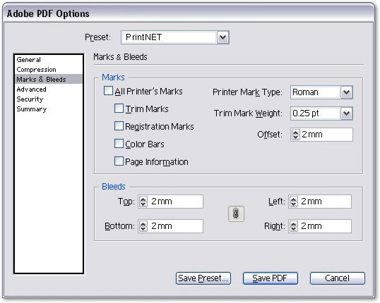Click the Right bleed spinner arrows
The image size is (380, 303).
click(x=294, y=226)
